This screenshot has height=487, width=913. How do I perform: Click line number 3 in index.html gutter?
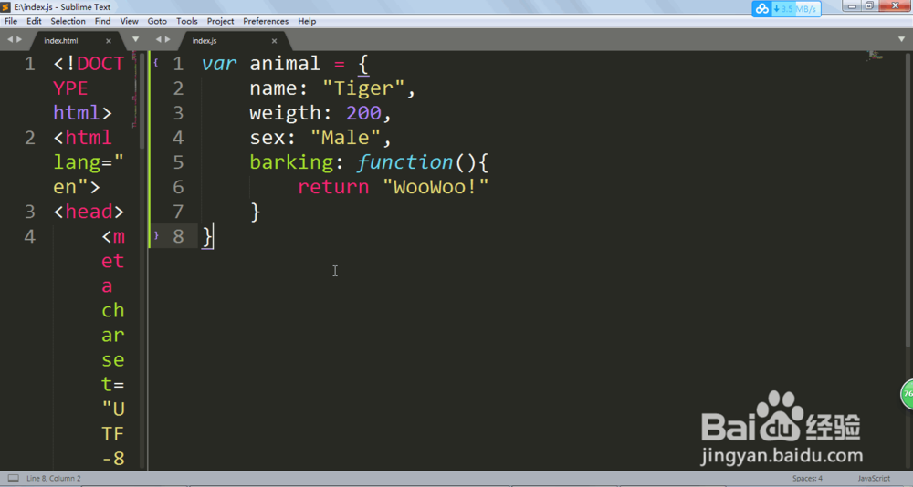click(x=30, y=212)
